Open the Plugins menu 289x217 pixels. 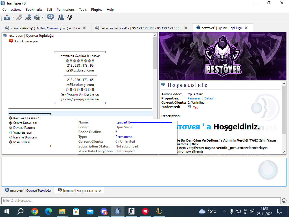tap(97, 10)
